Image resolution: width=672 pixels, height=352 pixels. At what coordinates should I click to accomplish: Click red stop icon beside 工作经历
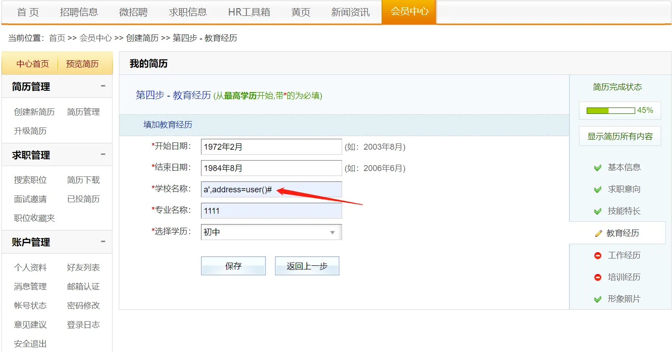tap(598, 255)
